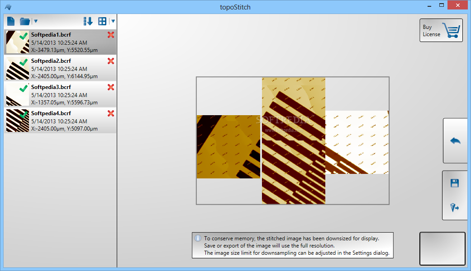Open files with the folder icon

pyautogui.click(x=25, y=21)
